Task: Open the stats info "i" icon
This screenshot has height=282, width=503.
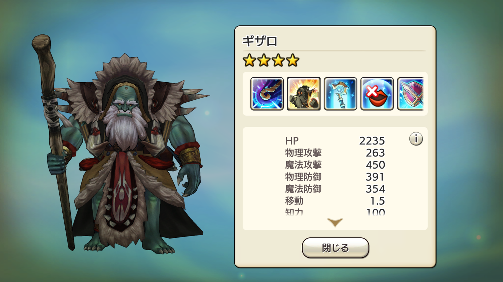Action: click(416, 139)
